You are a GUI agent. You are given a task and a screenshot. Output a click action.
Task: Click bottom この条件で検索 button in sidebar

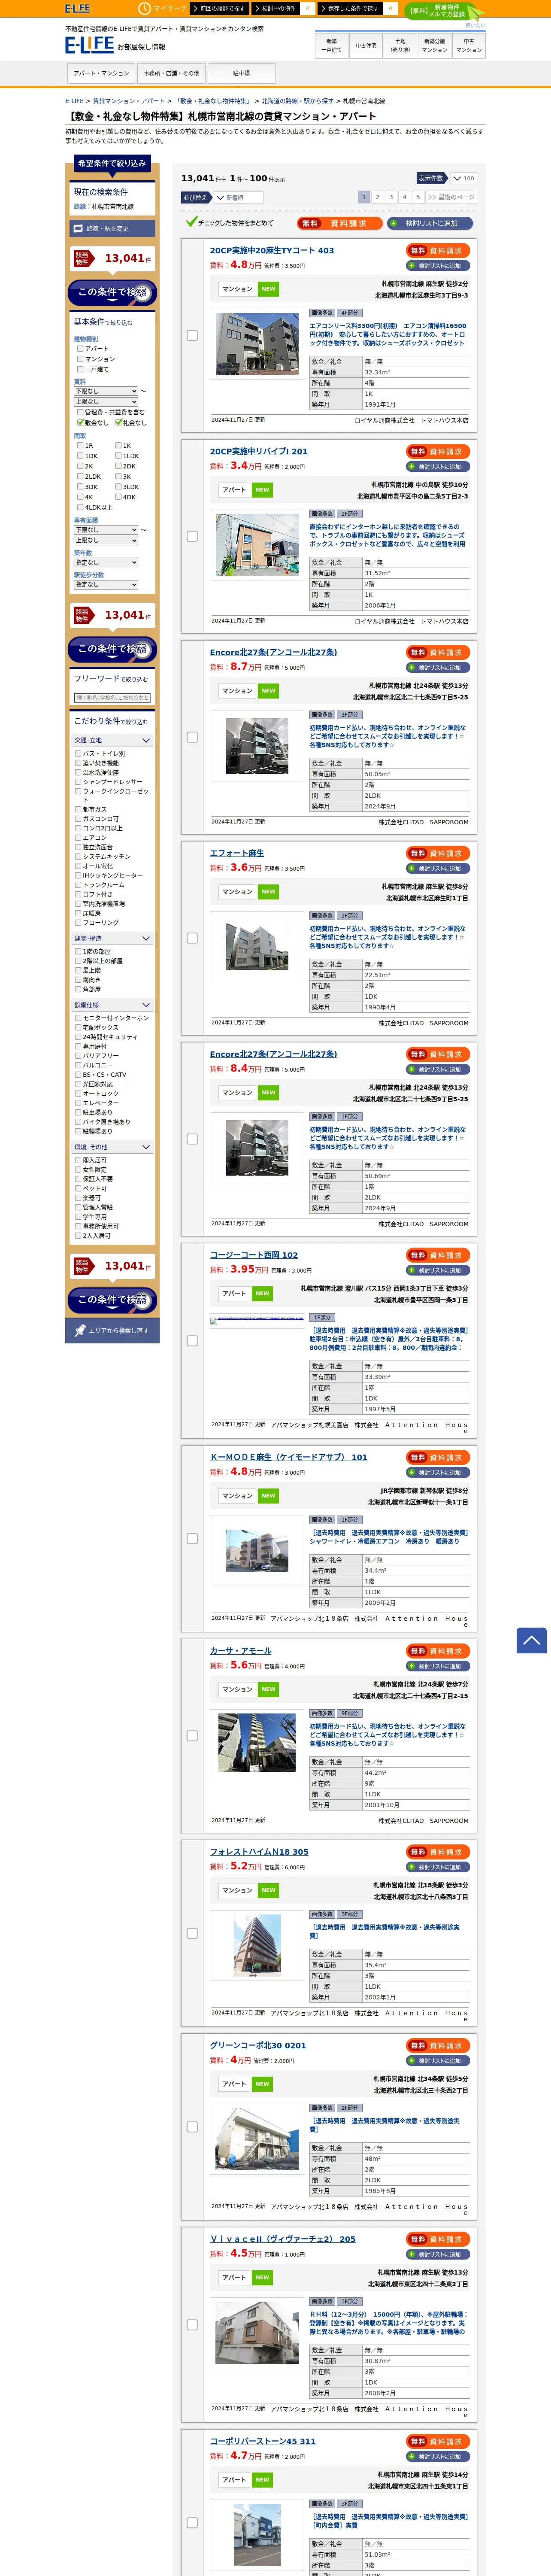tap(112, 1299)
